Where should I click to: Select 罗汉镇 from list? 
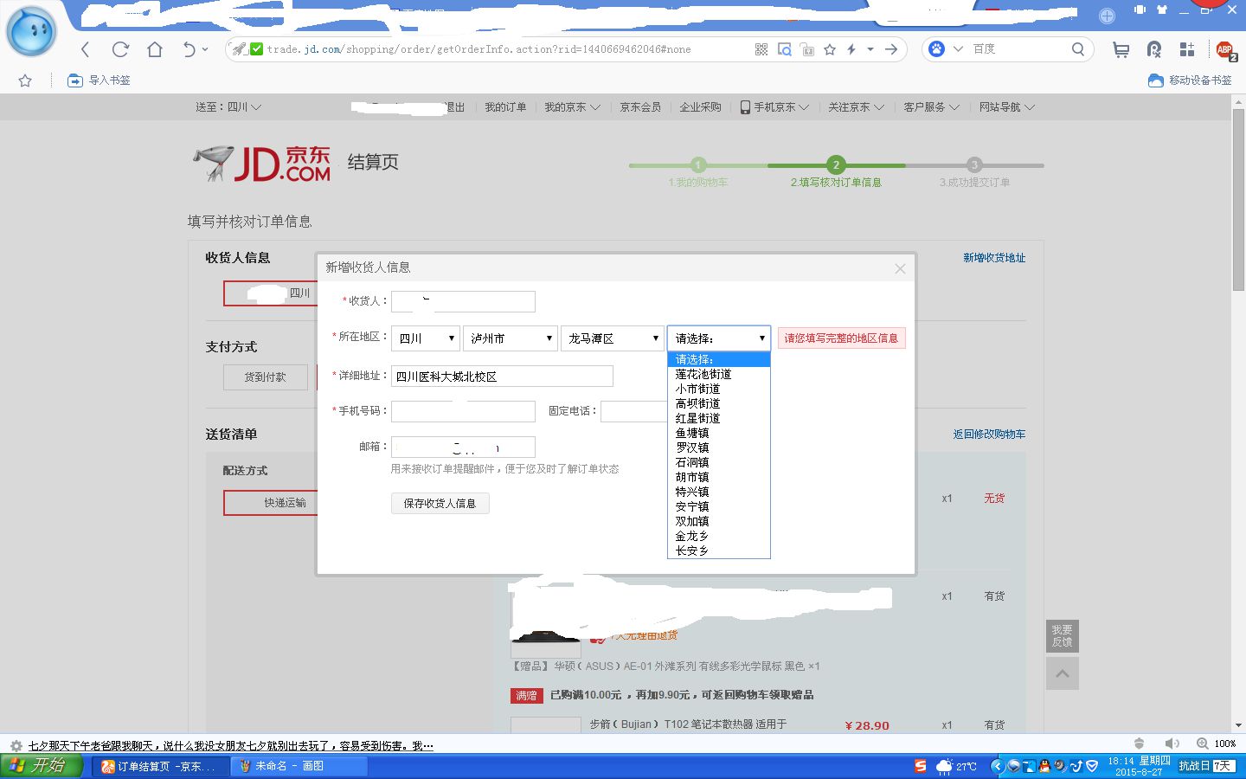(x=718, y=447)
